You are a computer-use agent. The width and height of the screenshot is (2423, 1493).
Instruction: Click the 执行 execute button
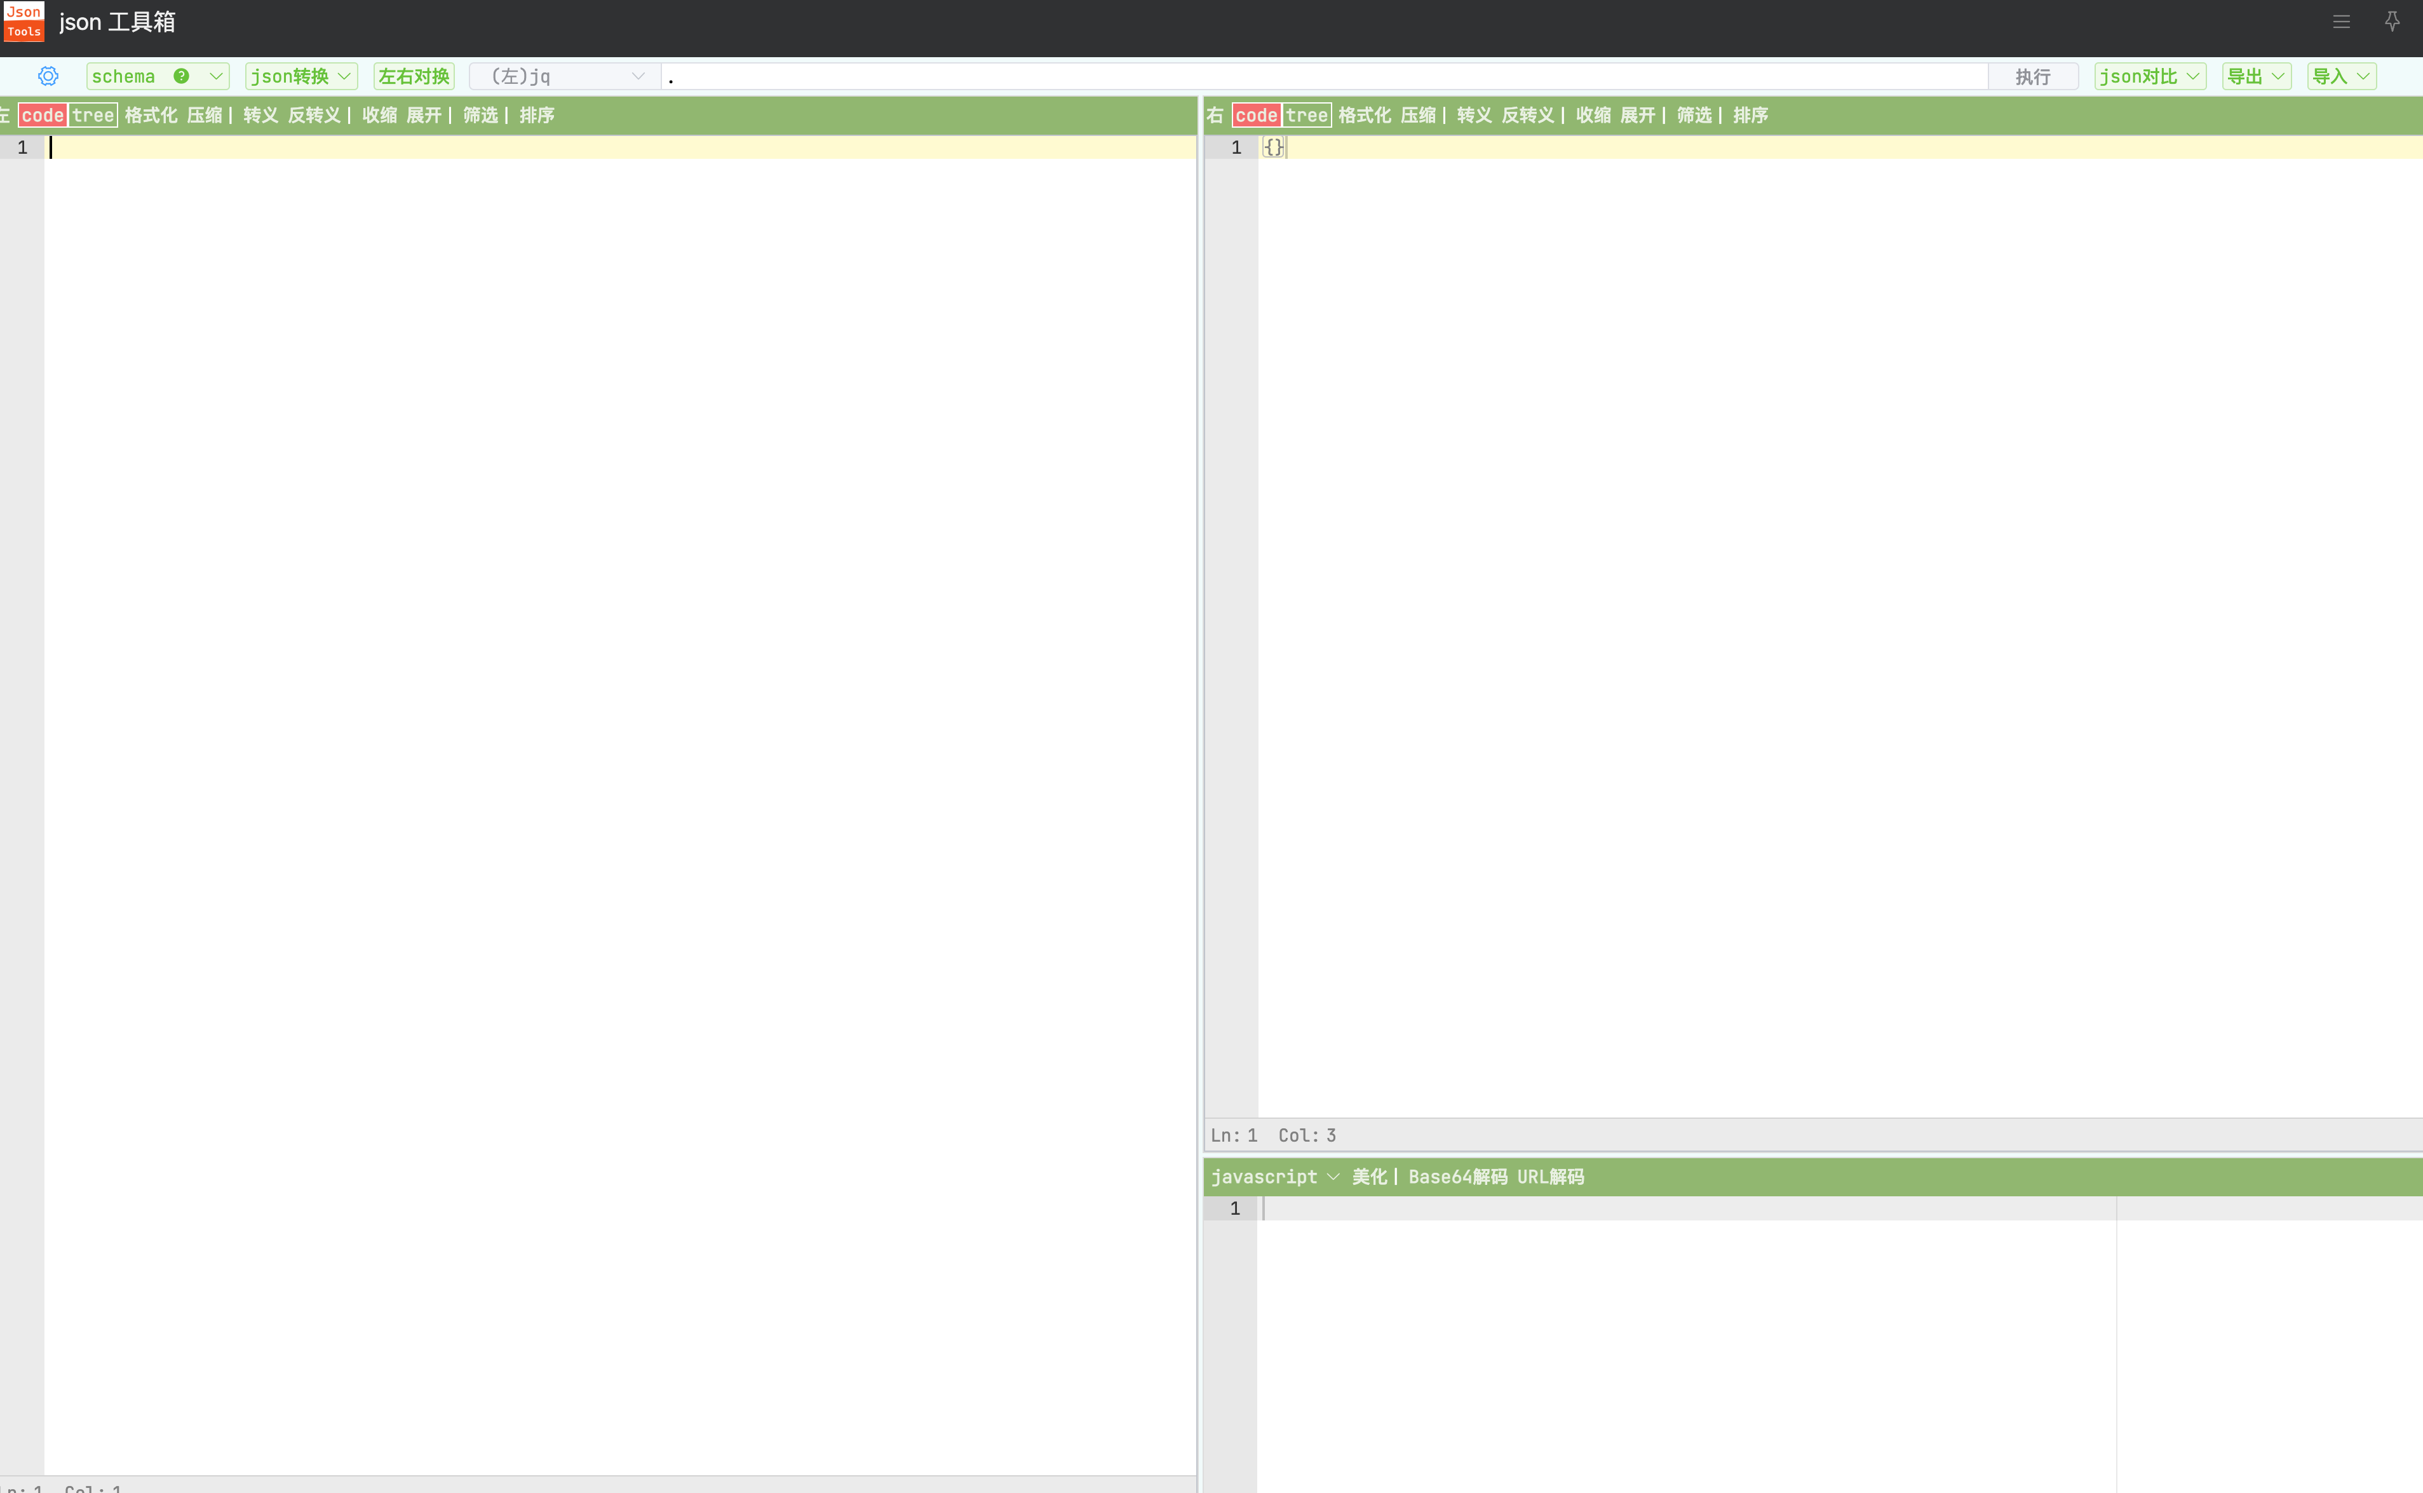pos(2032,76)
